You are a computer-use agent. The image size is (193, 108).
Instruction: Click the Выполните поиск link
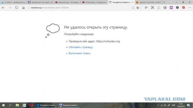(79, 53)
